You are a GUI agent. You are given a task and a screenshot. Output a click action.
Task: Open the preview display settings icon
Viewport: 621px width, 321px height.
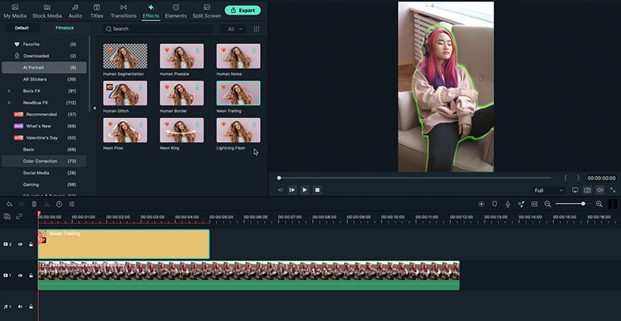tap(575, 190)
